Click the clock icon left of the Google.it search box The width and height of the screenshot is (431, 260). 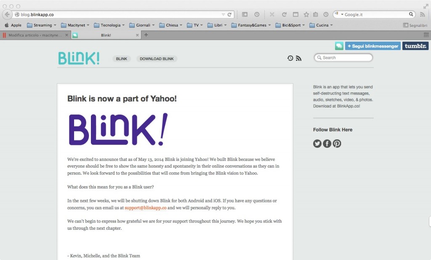(x=326, y=15)
